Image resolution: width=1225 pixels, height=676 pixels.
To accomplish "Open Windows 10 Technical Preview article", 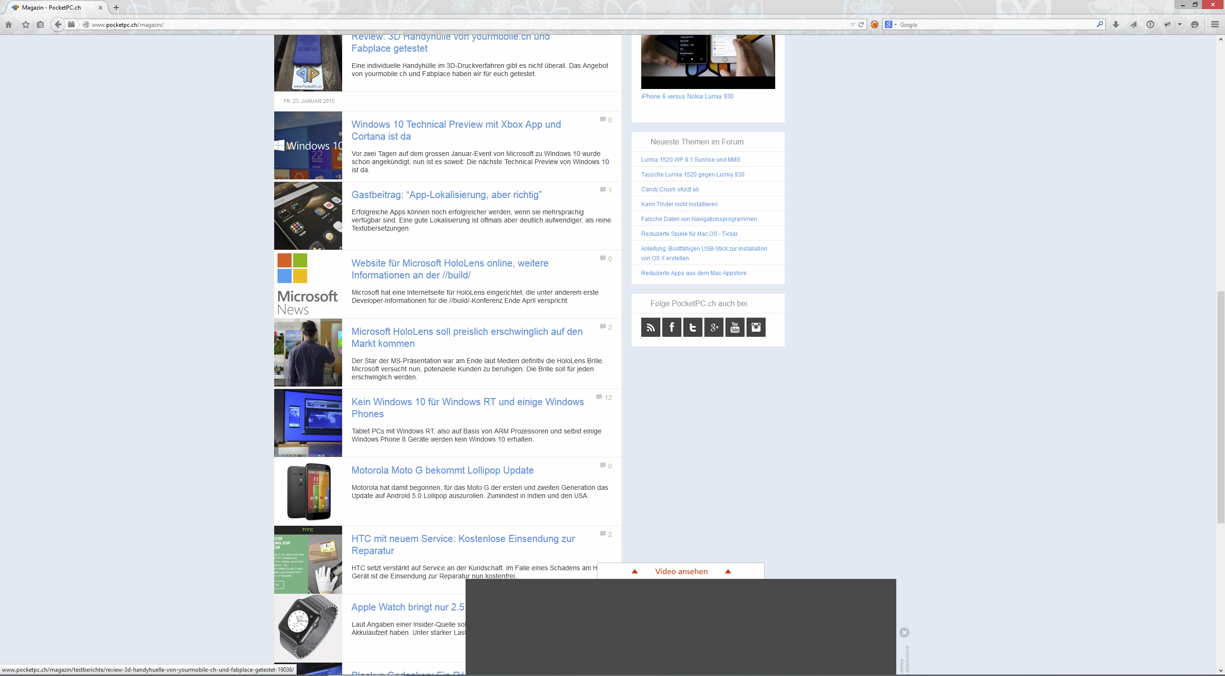I will 456,130.
